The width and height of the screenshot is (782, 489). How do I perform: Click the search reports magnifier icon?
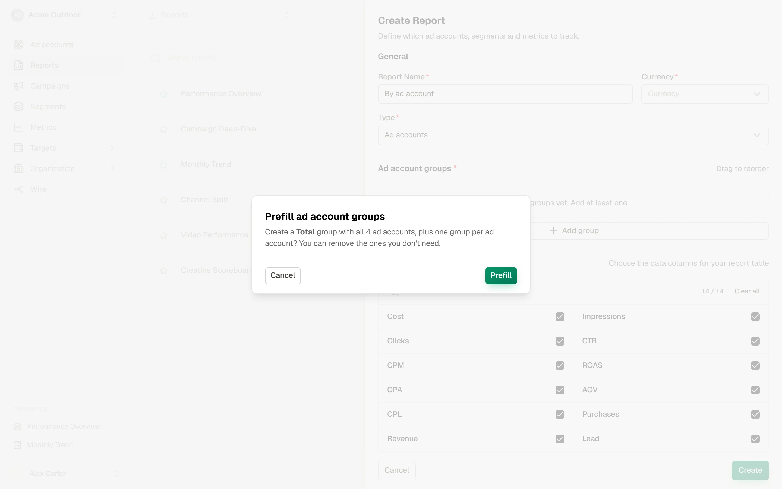(155, 58)
